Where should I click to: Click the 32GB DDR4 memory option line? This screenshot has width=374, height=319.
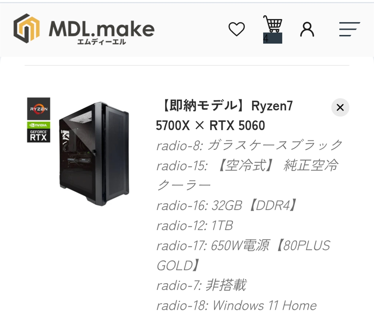tap(227, 205)
